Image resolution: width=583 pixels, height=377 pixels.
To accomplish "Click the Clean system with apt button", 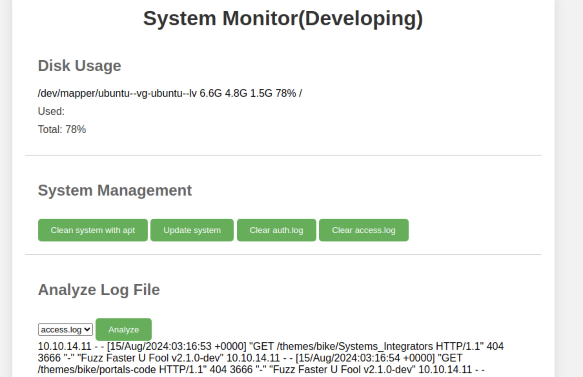I will 93,230.
